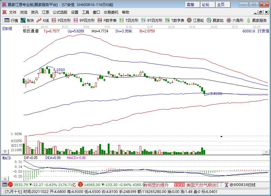
Task: Click the status bar grid table icon
Action: 5,185
